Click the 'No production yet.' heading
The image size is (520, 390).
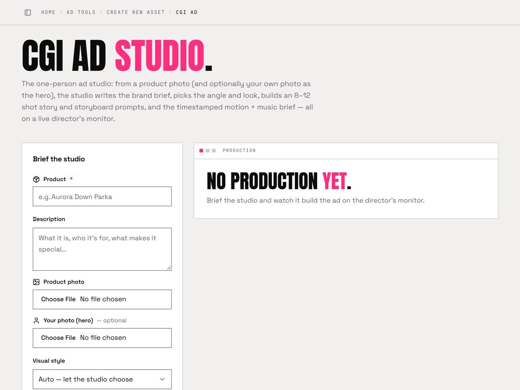279,181
